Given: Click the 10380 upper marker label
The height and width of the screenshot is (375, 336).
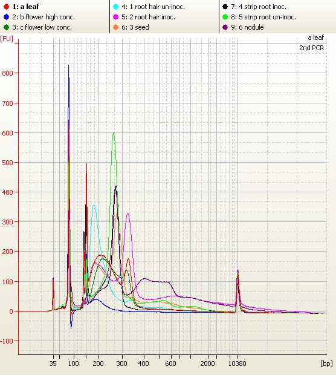Looking at the screenshot, I should tap(237, 364).
